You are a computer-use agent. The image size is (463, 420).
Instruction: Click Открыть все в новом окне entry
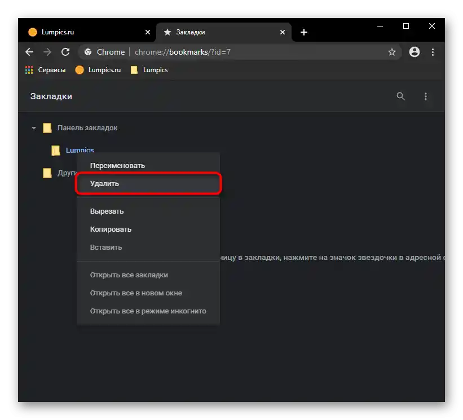(148, 293)
